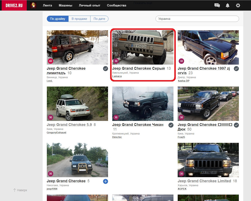Open user Dimchic profile link
Viewport: 251px width, 201px height.
point(117,137)
